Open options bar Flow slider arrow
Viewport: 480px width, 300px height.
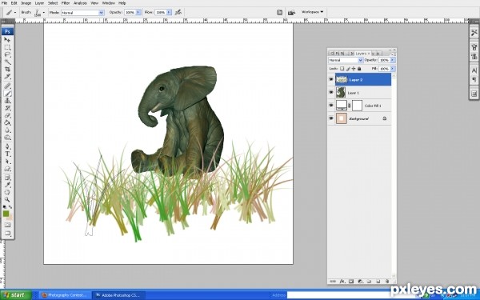(x=169, y=12)
